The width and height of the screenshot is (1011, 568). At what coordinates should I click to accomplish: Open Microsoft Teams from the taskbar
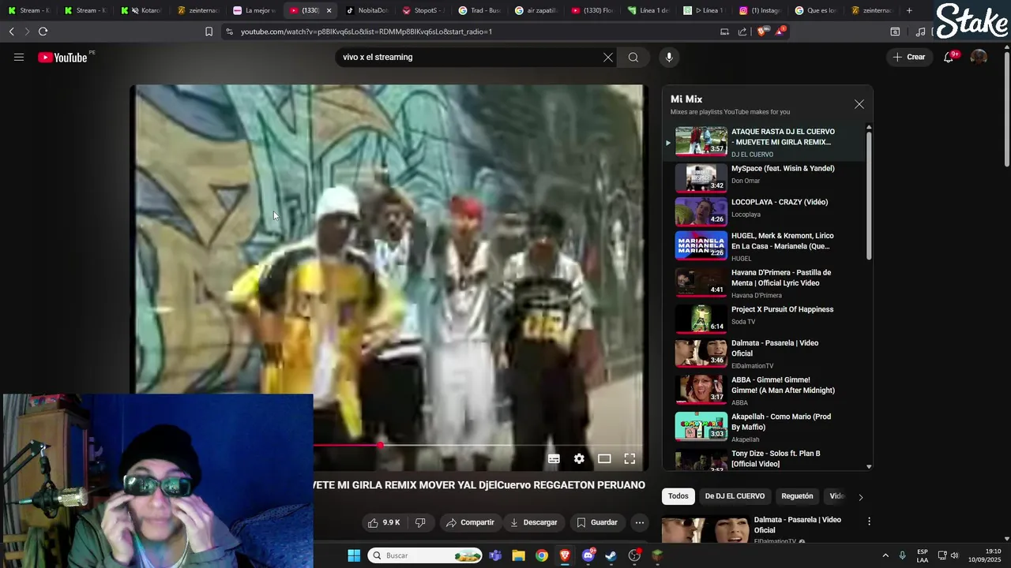pyautogui.click(x=495, y=555)
